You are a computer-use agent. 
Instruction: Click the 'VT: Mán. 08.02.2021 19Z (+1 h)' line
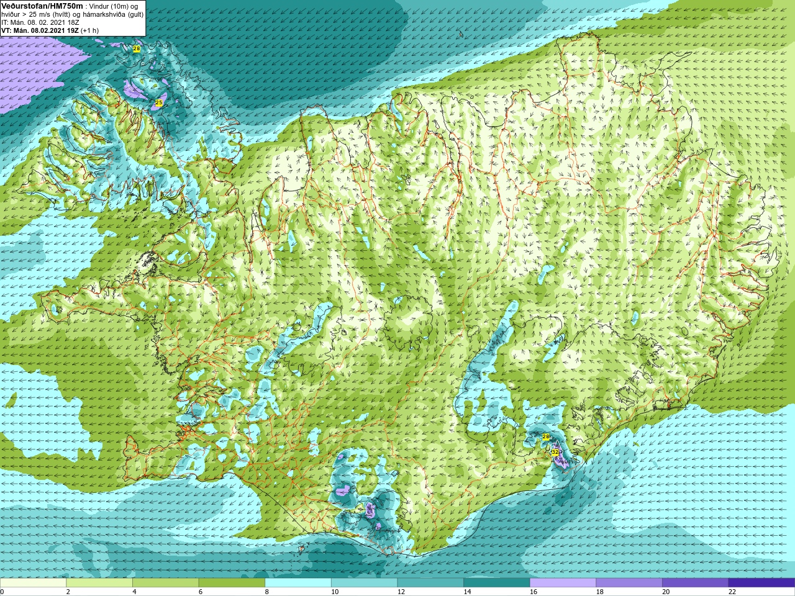tap(50, 30)
